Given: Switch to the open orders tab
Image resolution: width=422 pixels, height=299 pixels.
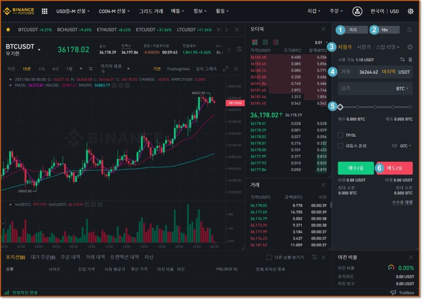Looking at the screenshot, I should point(43,257).
